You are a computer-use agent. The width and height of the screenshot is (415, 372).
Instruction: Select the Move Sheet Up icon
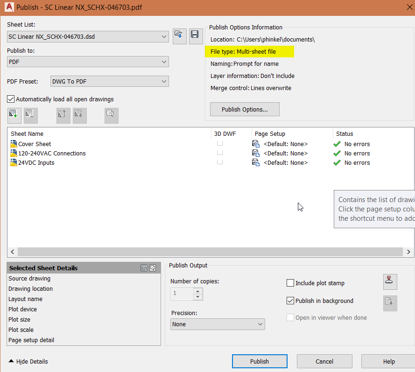click(x=63, y=115)
